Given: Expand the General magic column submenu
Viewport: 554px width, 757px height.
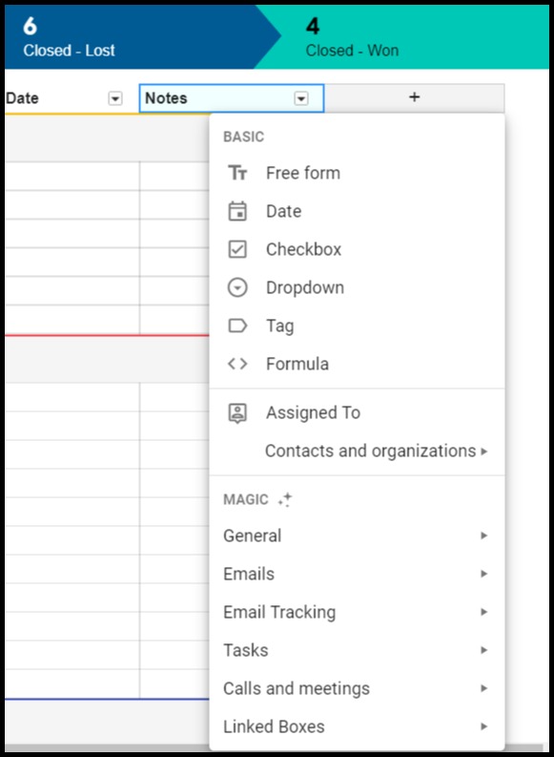Looking at the screenshot, I should pos(358,536).
